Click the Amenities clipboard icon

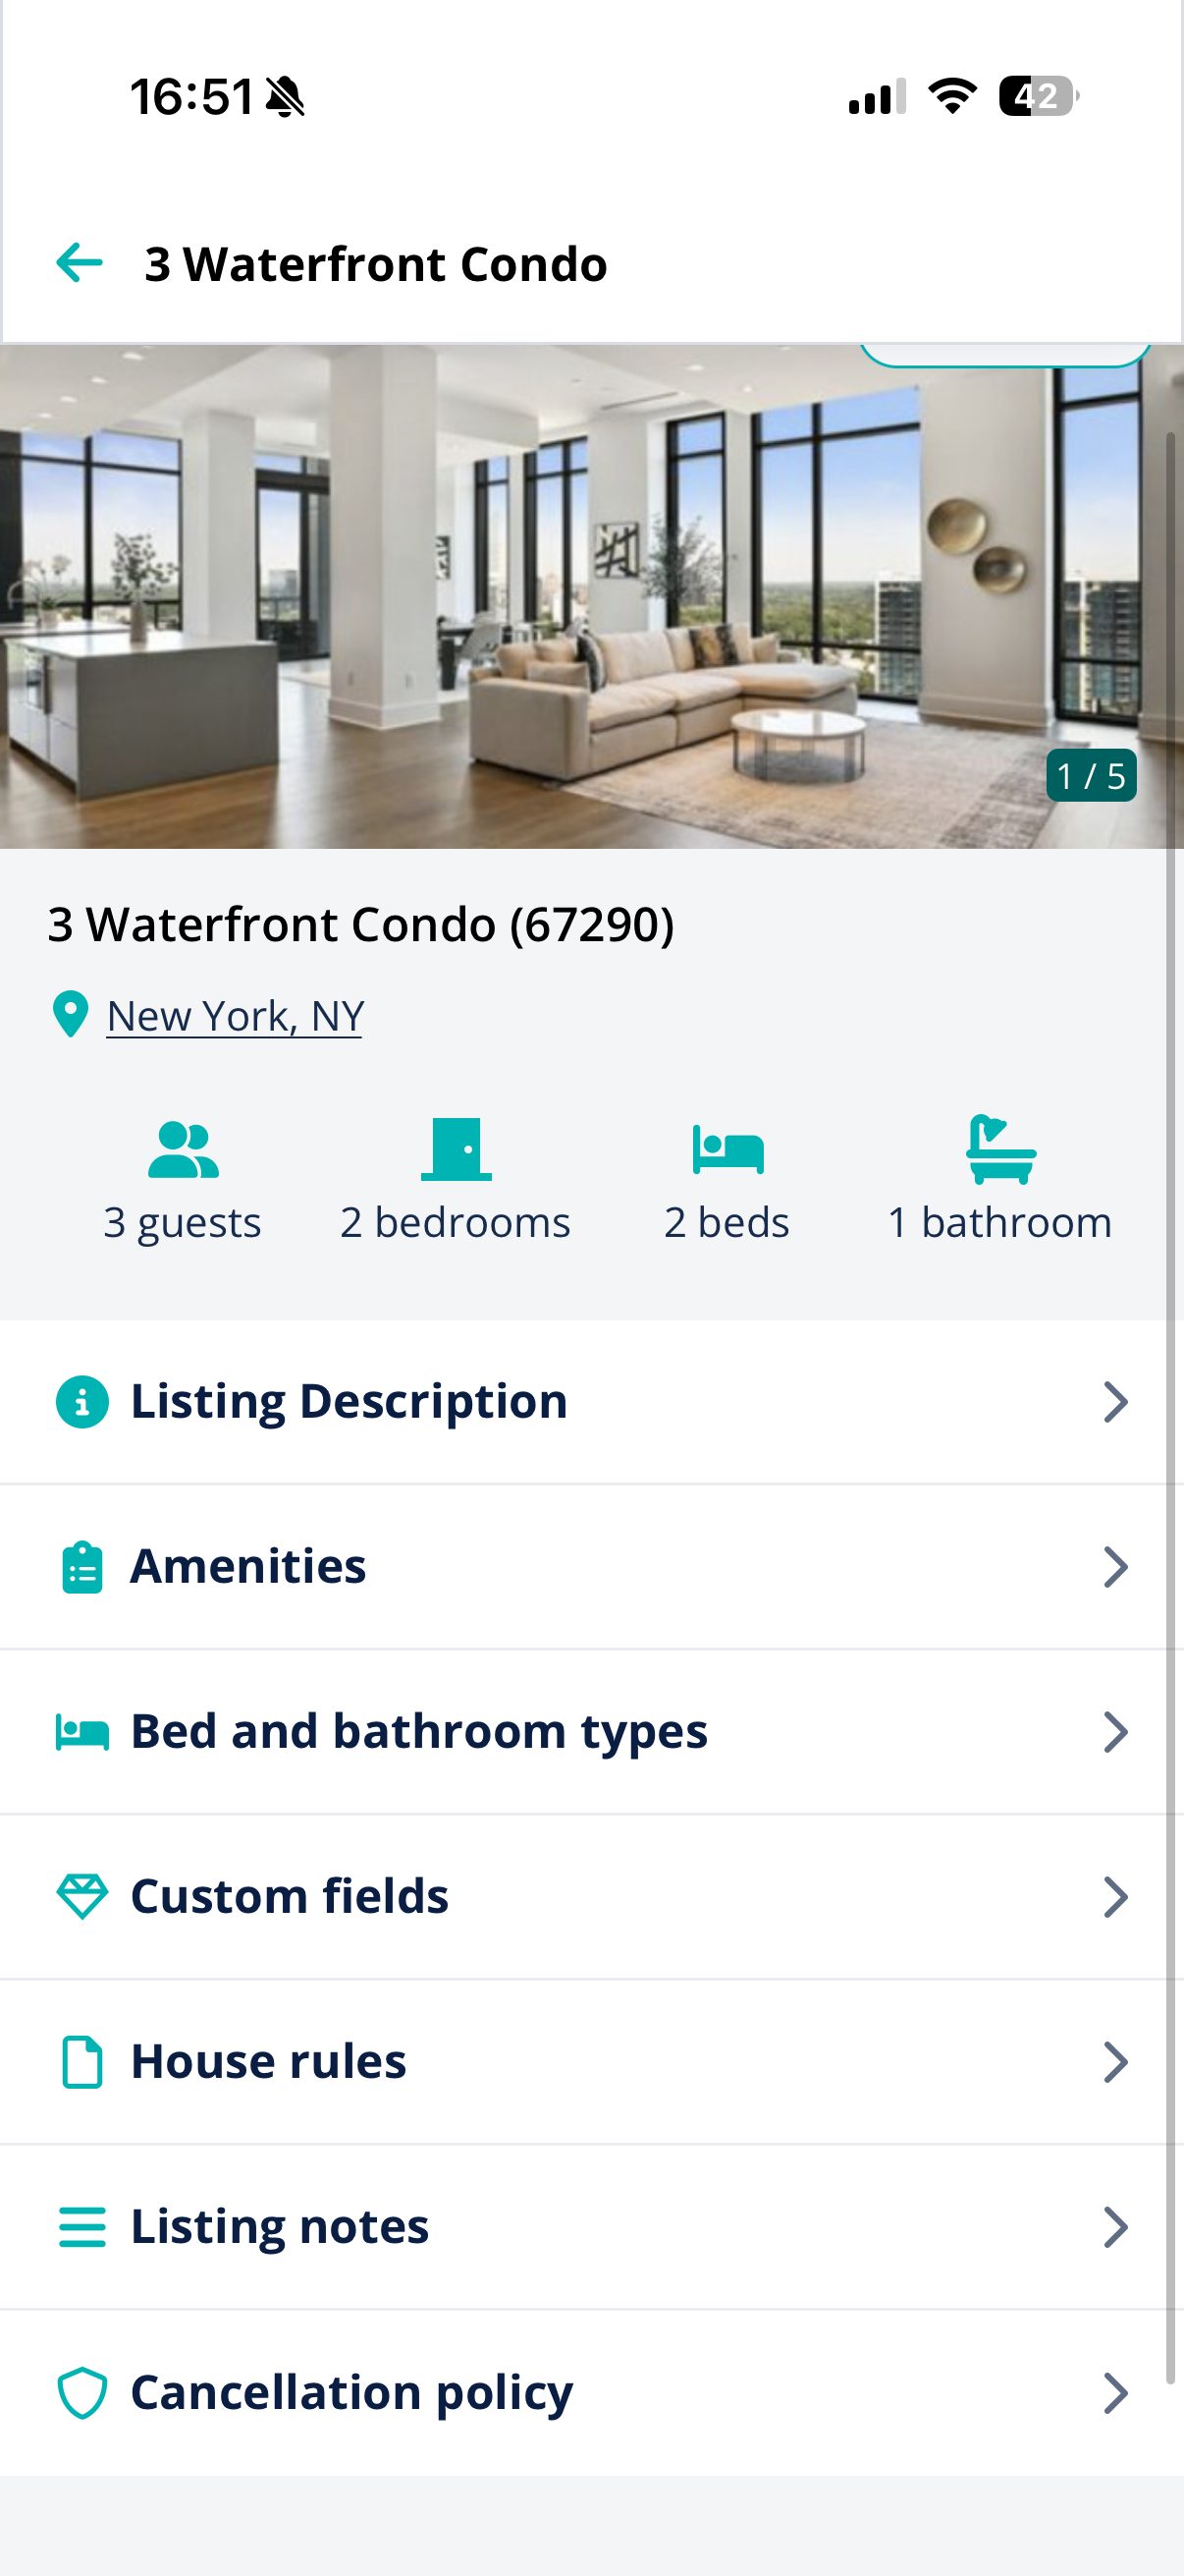coord(81,1566)
